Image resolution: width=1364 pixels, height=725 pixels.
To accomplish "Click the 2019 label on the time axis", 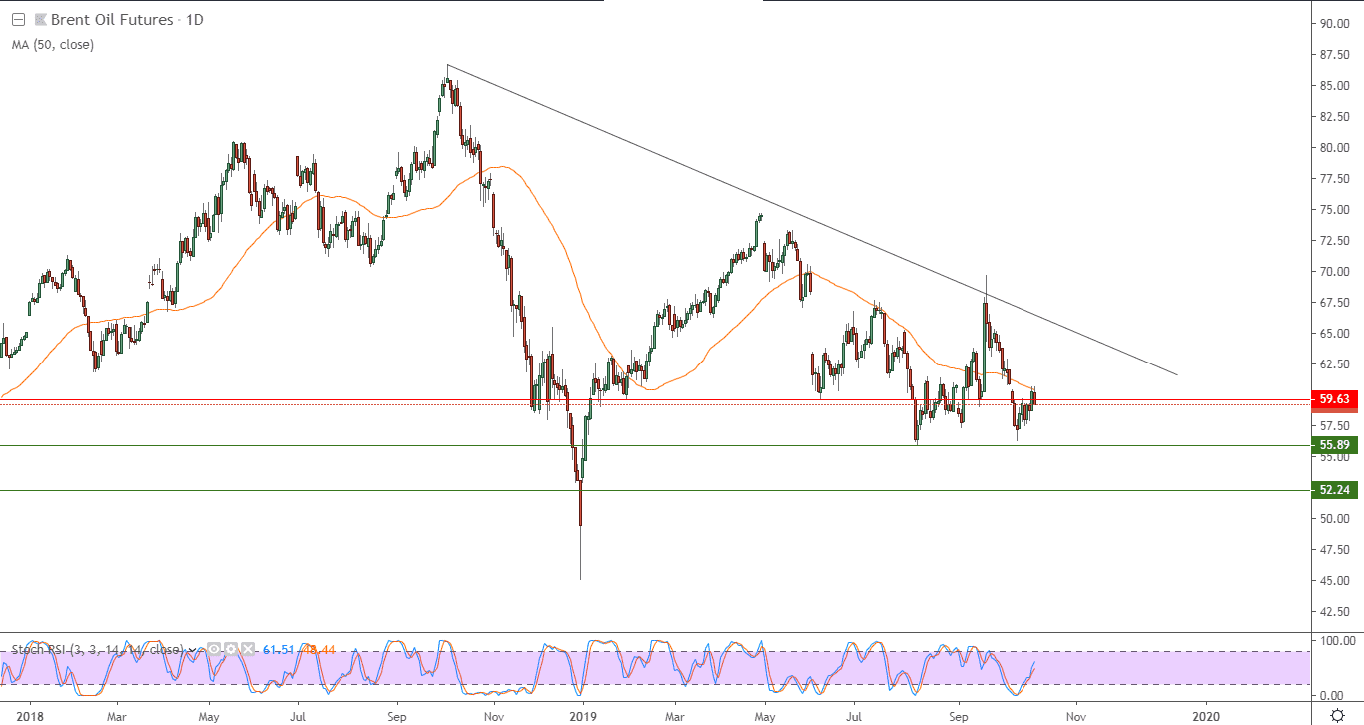I will point(582,716).
